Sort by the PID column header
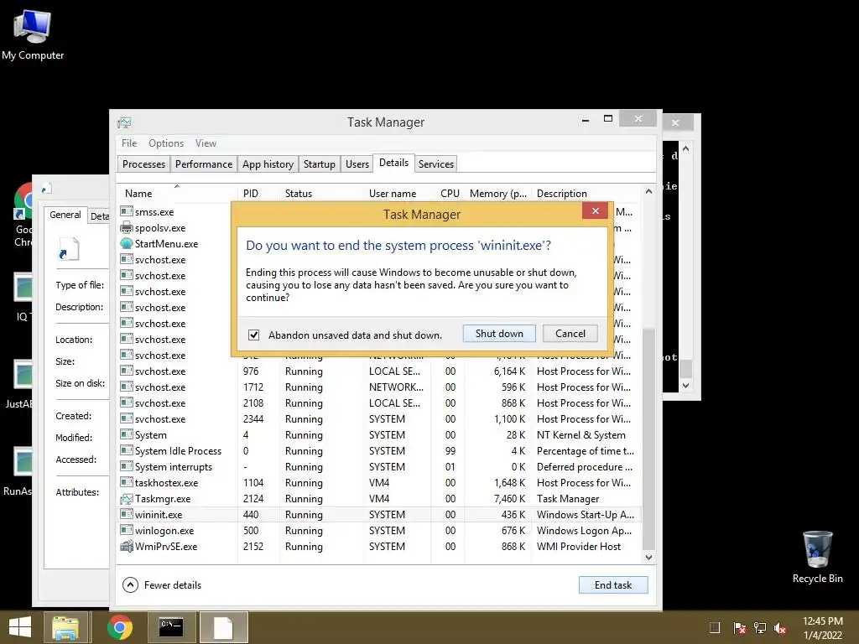Screen dimensions: 859x644 (258, 194)
